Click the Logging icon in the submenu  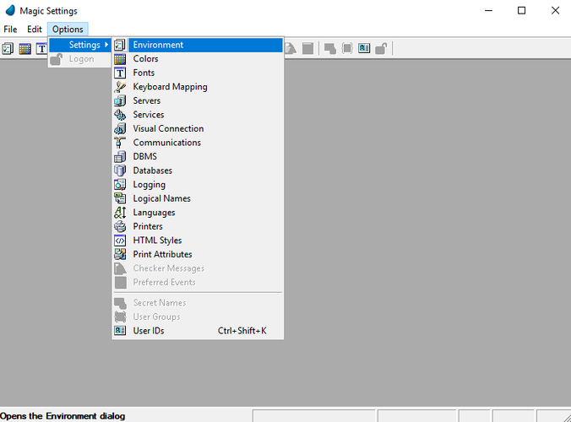tap(120, 185)
